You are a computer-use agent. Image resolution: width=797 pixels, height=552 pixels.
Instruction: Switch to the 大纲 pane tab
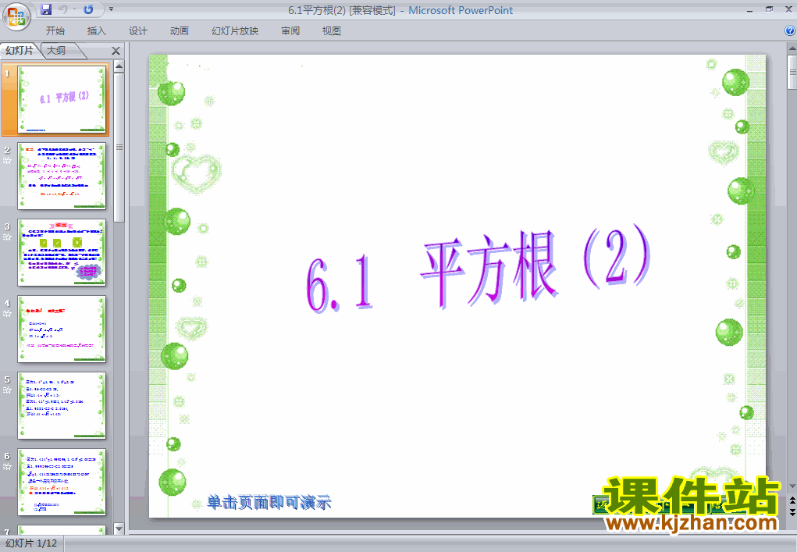[x=56, y=50]
